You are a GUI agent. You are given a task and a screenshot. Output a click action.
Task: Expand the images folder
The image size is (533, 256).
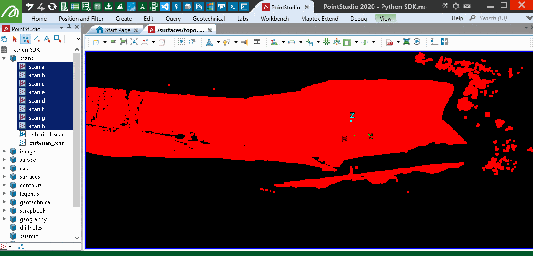(x=4, y=151)
